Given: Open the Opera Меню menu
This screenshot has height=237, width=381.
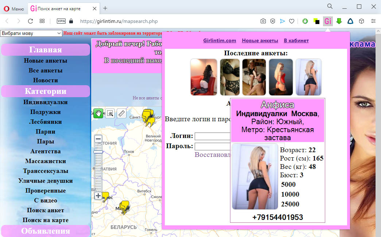Looking at the screenshot, I should click(x=14, y=9).
